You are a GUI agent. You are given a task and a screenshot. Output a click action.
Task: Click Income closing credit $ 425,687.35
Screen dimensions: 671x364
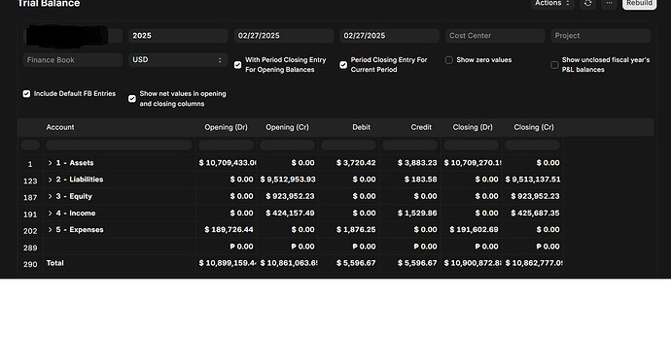pos(535,213)
